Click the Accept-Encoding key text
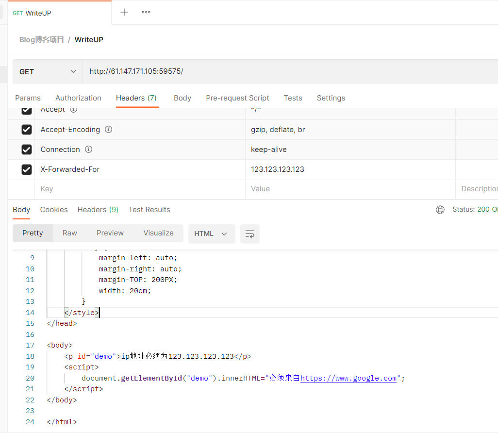 [70, 130]
